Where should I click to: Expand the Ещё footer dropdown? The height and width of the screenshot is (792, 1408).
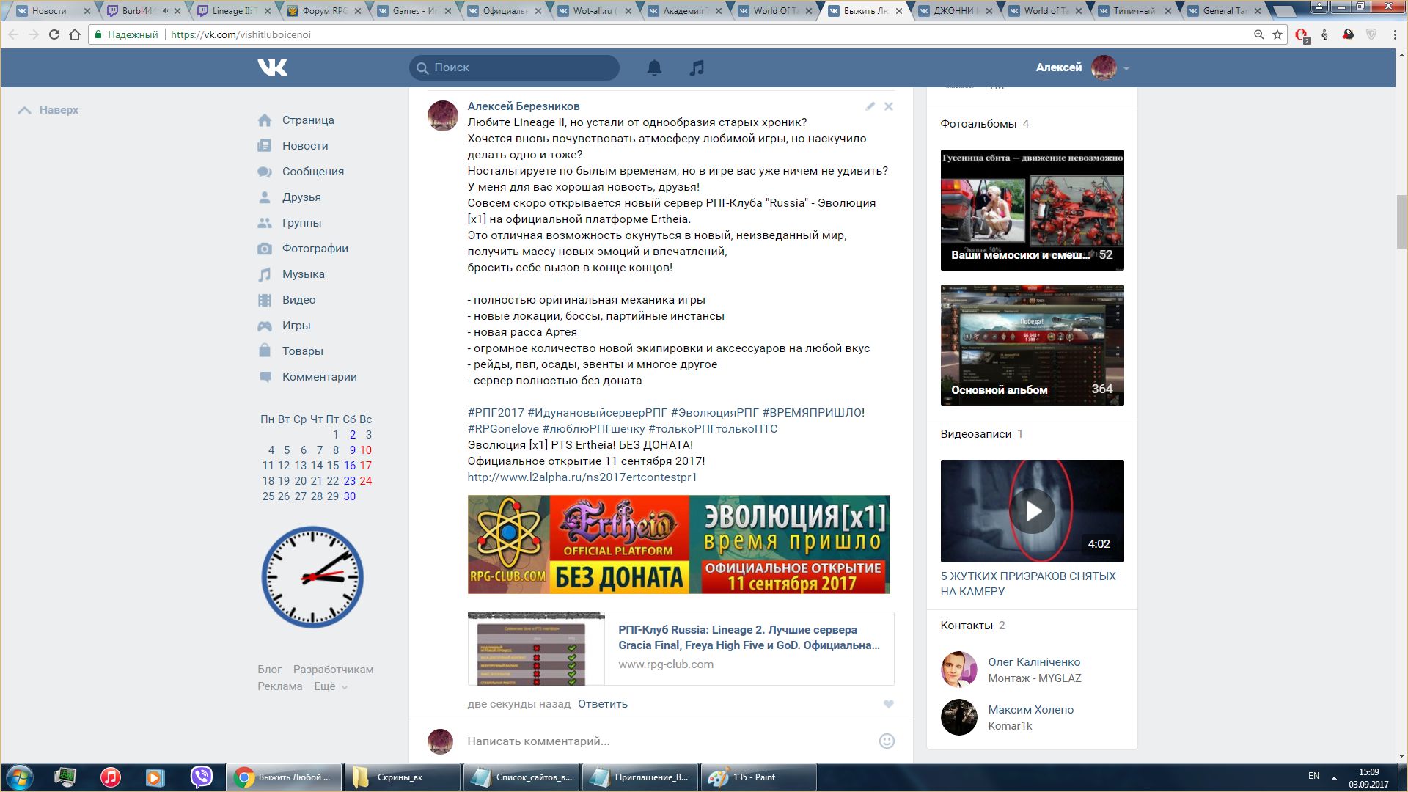click(x=331, y=686)
